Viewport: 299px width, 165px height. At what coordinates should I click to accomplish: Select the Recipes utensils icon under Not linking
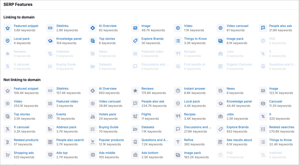click(178, 116)
